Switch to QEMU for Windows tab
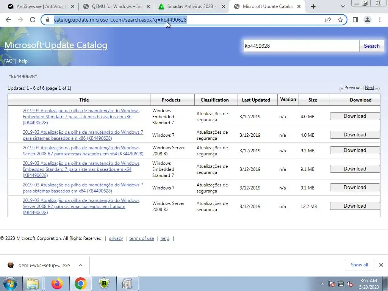This screenshot has height=291, width=388. pyautogui.click(x=116, y=6)
